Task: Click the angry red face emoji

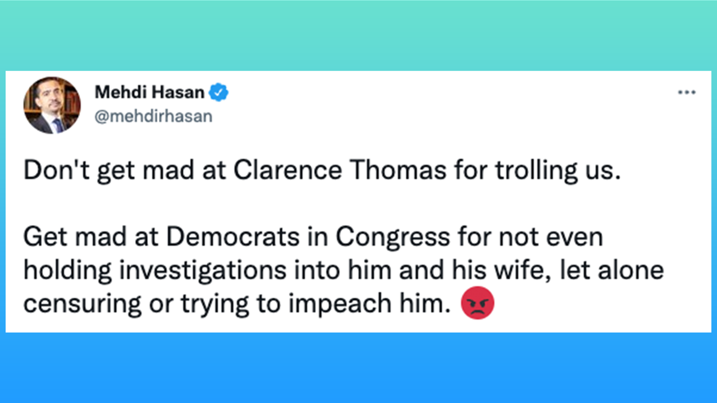Action: coord(477,303)
